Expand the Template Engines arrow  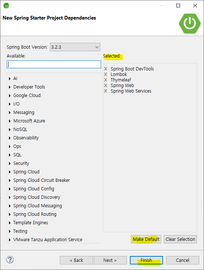pyautogui.click(x=10, y=223)
